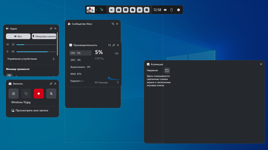Click the record last 30 seconds button

coord(26,93)
